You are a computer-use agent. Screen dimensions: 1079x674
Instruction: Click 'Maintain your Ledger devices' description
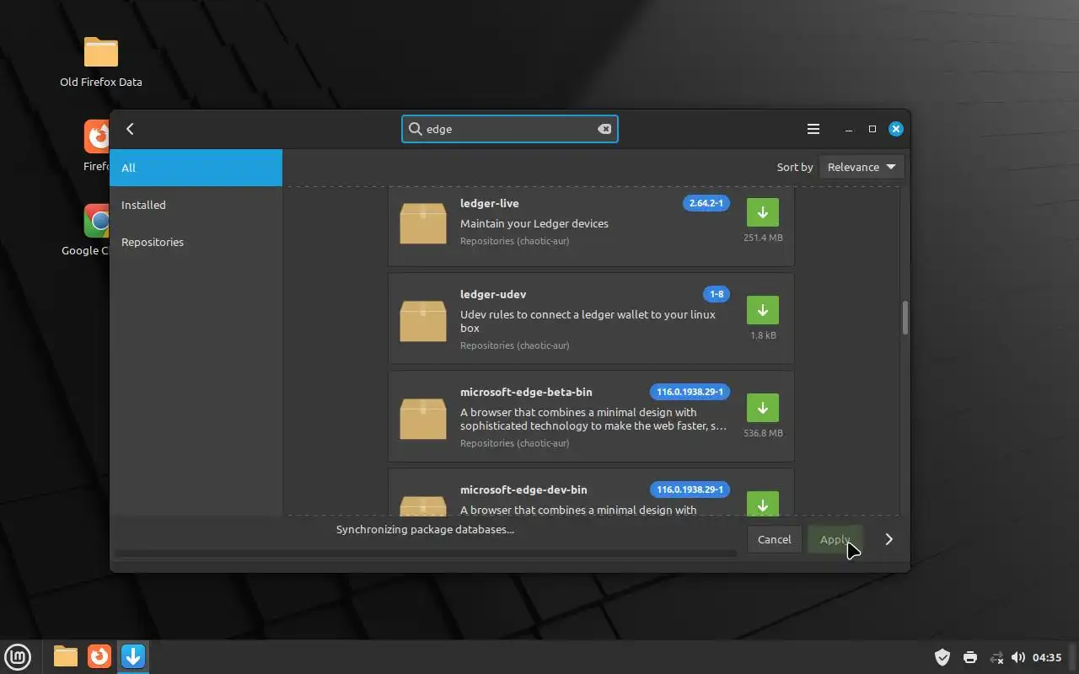click(534, 223)
